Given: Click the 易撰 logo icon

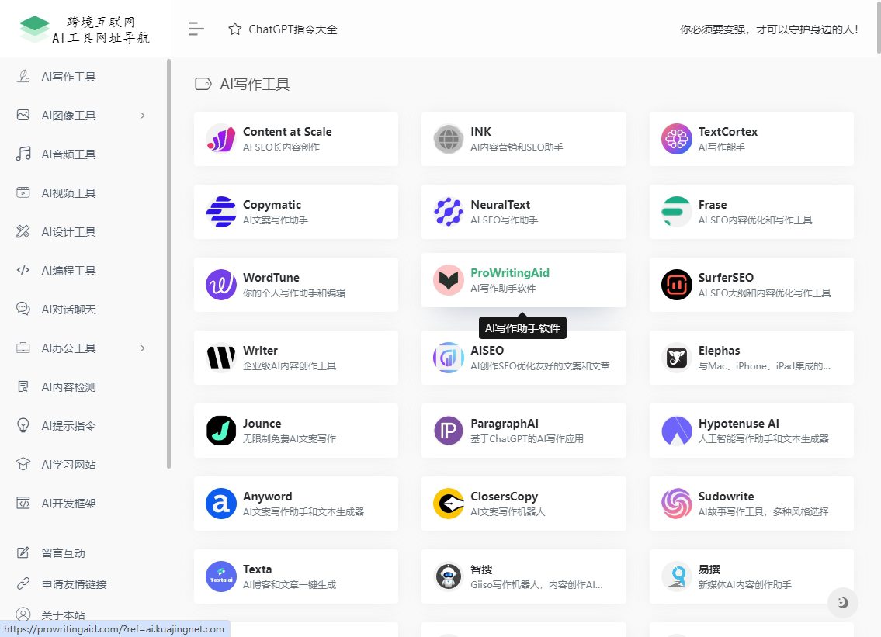Looking at the screenshot, I should point(677,577).
